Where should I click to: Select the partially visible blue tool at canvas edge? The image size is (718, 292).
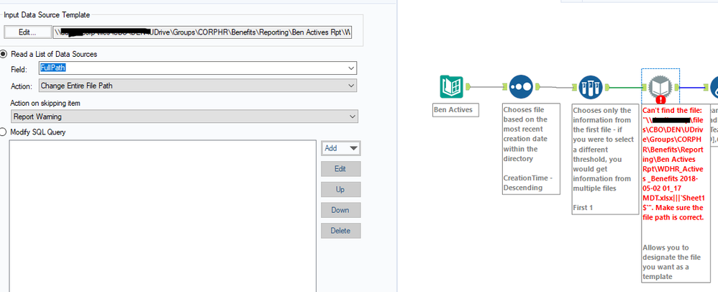coord(714,86)
